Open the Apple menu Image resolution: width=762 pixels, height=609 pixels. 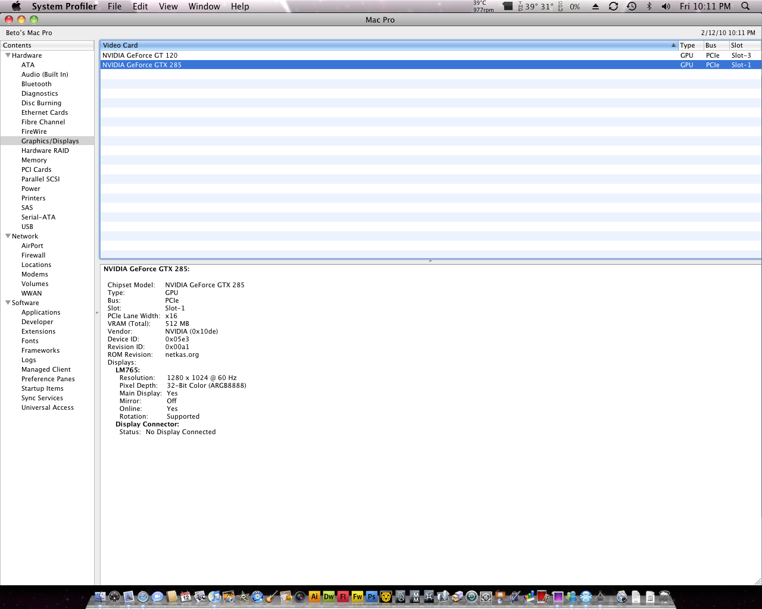[x=17, y=7]
